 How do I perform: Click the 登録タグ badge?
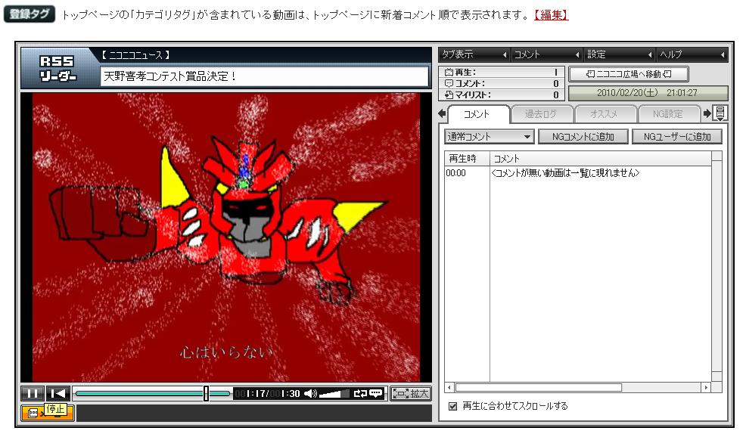pos(29,14)
